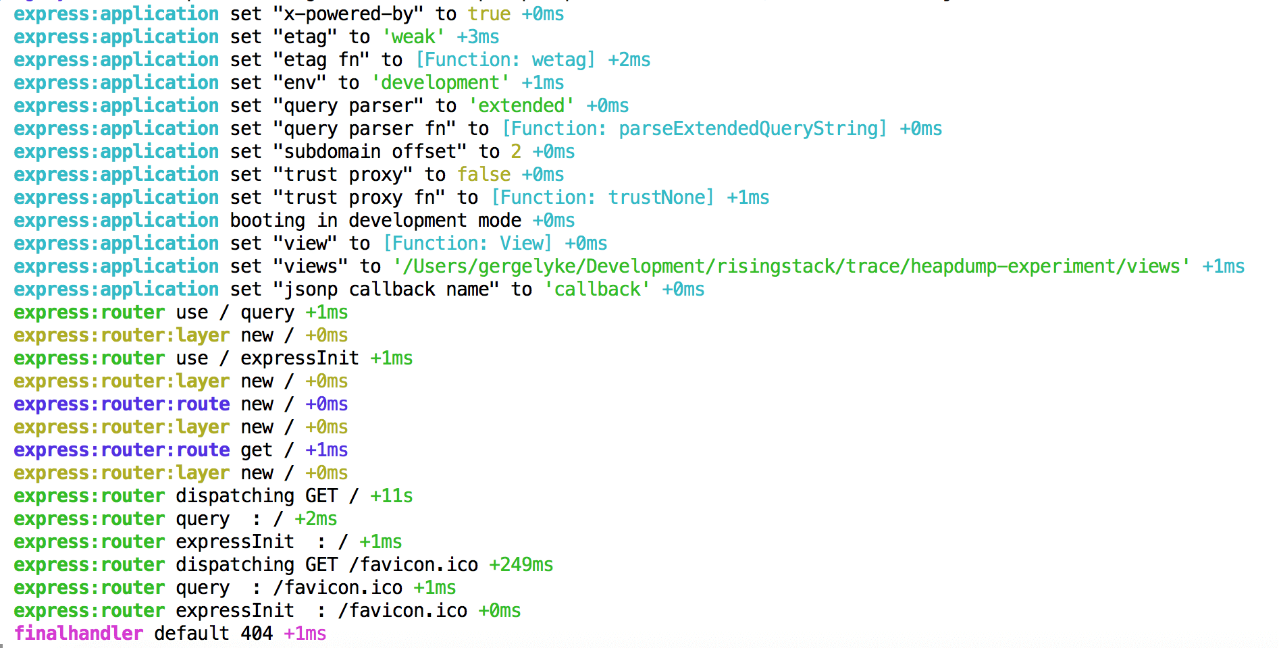The width and height of the screenshot is (1279, 648).
Task: Click the "x-powered-by" setting name
Action: click(348, 14)
